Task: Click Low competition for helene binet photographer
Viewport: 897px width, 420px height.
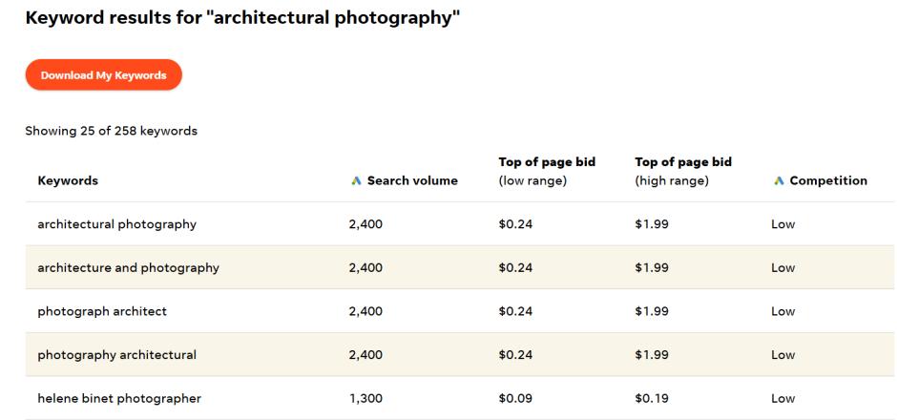Action: [x=782, y=398]
